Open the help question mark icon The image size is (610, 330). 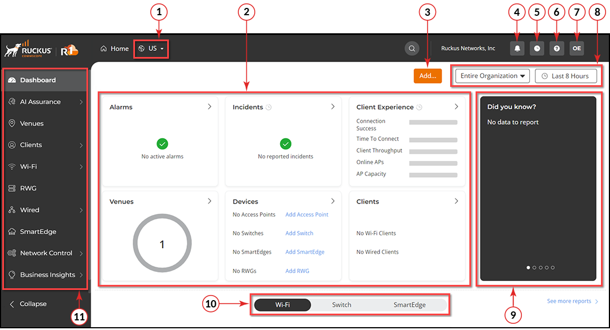(557, 49)
